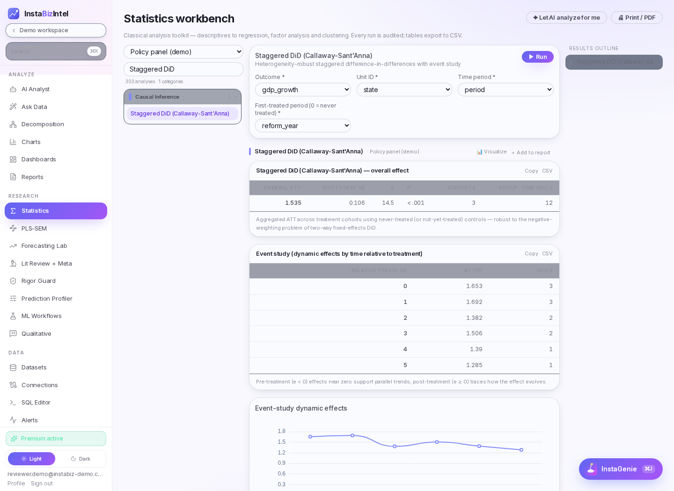Viewport: 674px width, 491px height.
Task: Open the Decomposition tree icon
Action: point(13,124)
